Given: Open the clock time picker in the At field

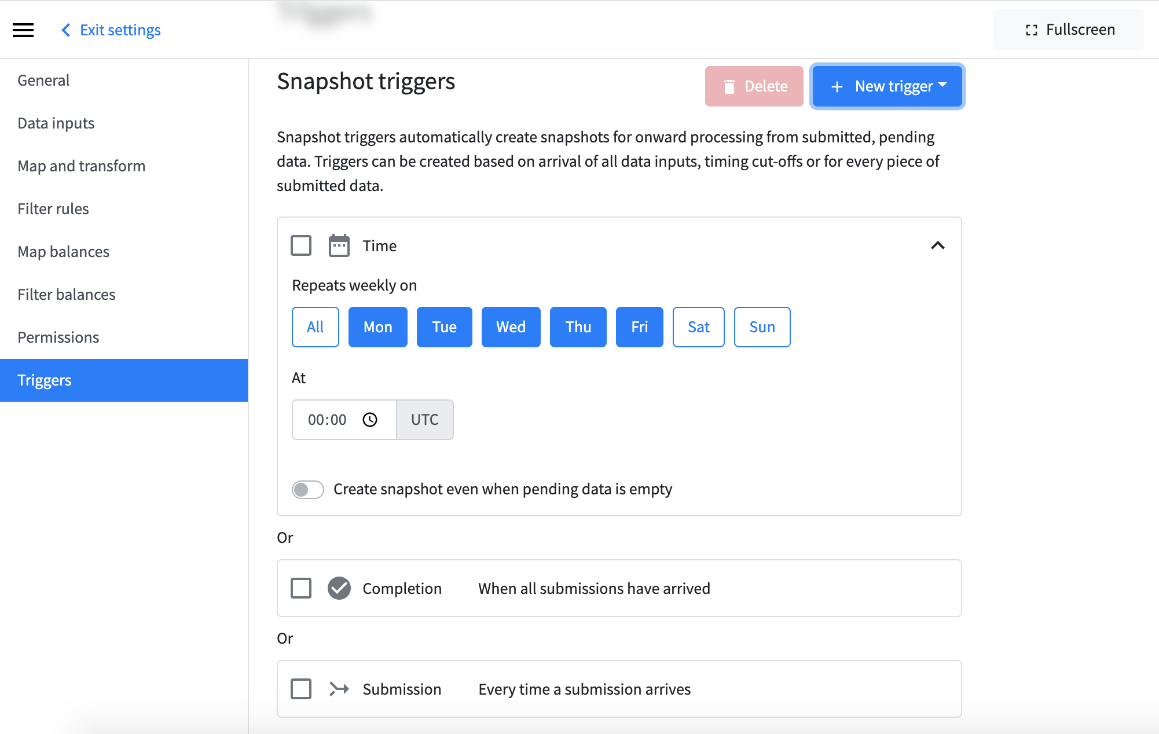Looking at the screenshot, I should tap(371, 420).
